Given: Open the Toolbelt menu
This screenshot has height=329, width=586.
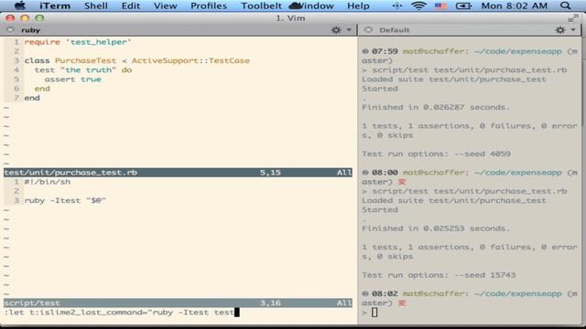Looking at the screenshot, I should coord(261,6).
